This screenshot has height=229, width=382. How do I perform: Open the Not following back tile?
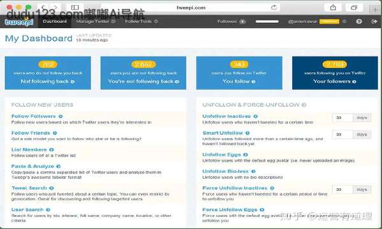48,73
